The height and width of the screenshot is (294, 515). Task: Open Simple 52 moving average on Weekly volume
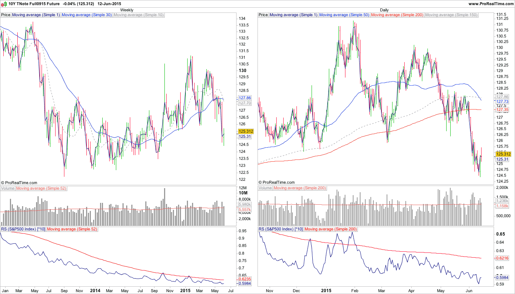[41, 188]
